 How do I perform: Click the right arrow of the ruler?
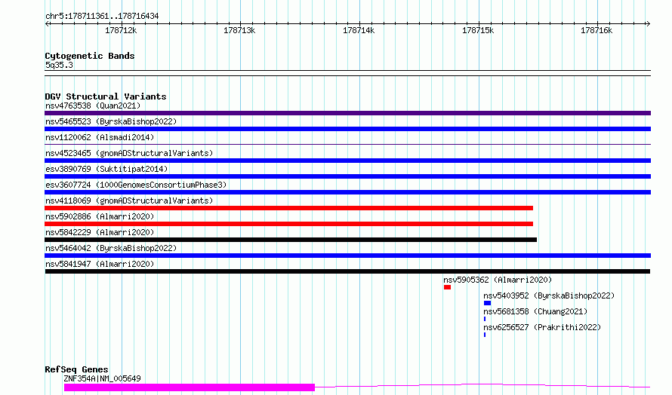tap(648, 23)
